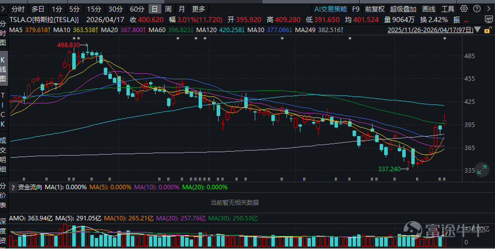The width and height of the screenshot is (495, 249).
Task: Open 超级叠加 overlay option
Action: click(403, 9)
